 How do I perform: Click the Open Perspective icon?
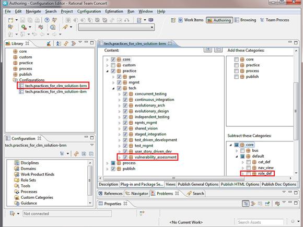click(173, 20)
